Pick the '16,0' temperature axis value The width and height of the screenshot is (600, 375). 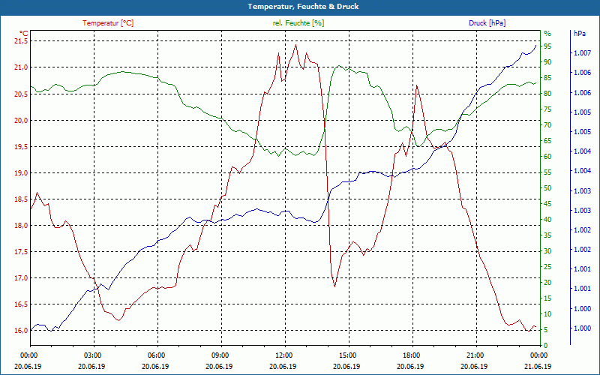[21, 331]
